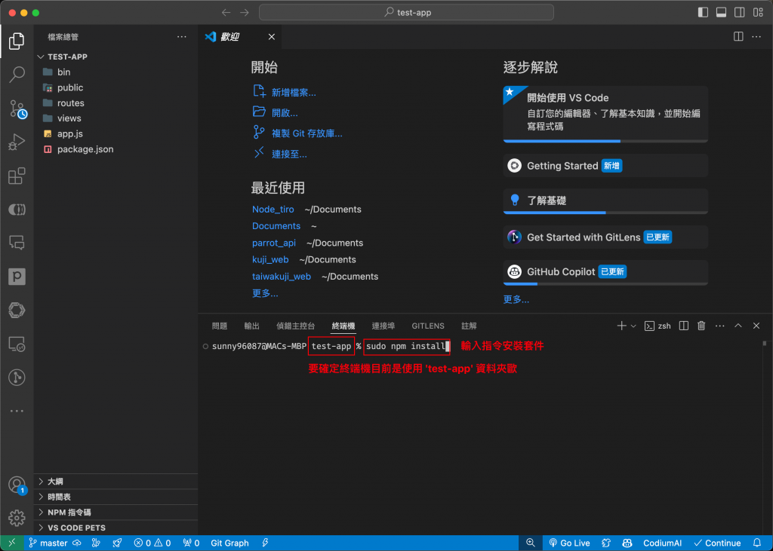
Task: Delete the terminal with the trash icon
Action: click(701, 326)
